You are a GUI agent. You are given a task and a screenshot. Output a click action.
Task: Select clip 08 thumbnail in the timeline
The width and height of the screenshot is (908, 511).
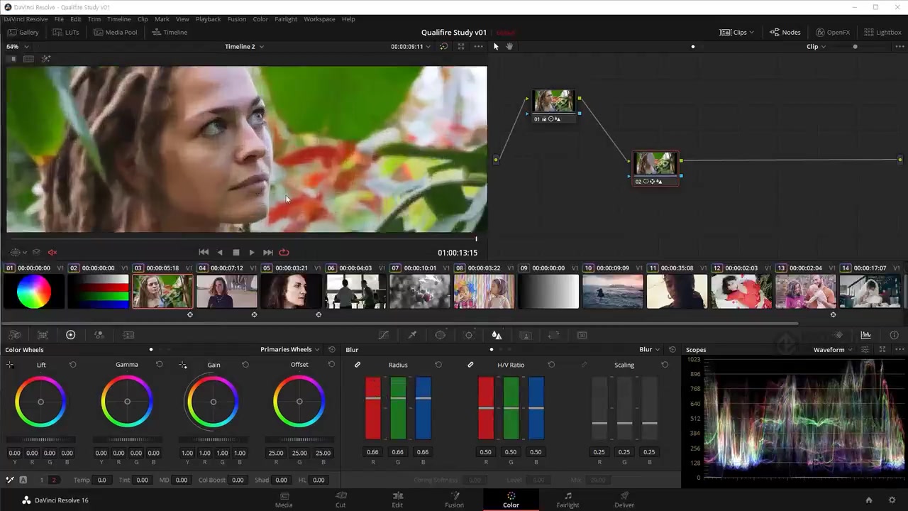tap(484, 292)
